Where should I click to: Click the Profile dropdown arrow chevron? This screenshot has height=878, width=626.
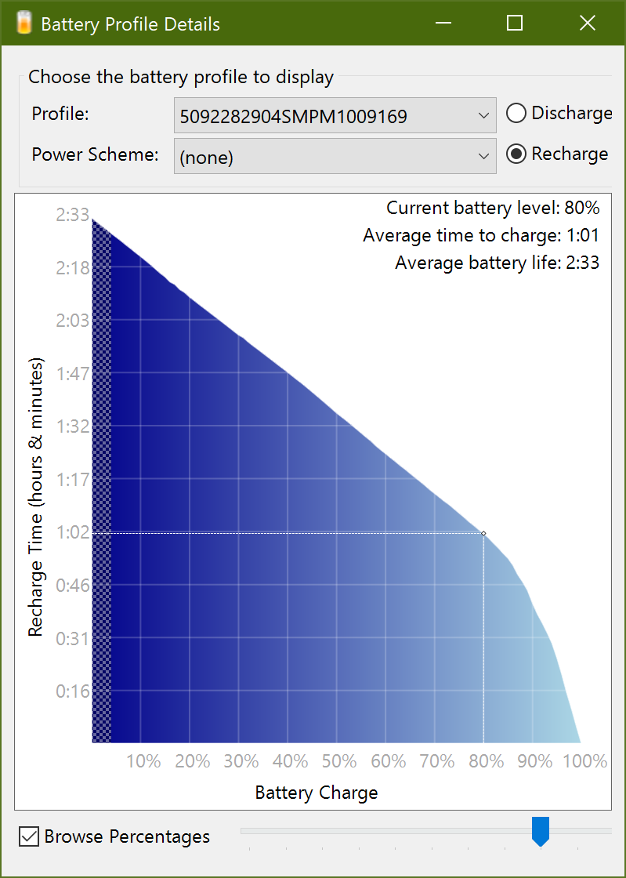click(483, 116)
